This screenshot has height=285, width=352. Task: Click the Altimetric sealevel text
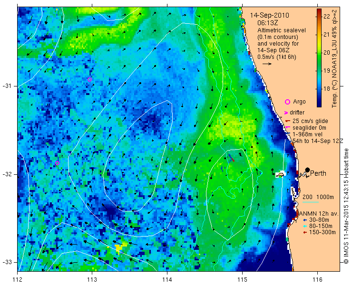tap(282, 30)
